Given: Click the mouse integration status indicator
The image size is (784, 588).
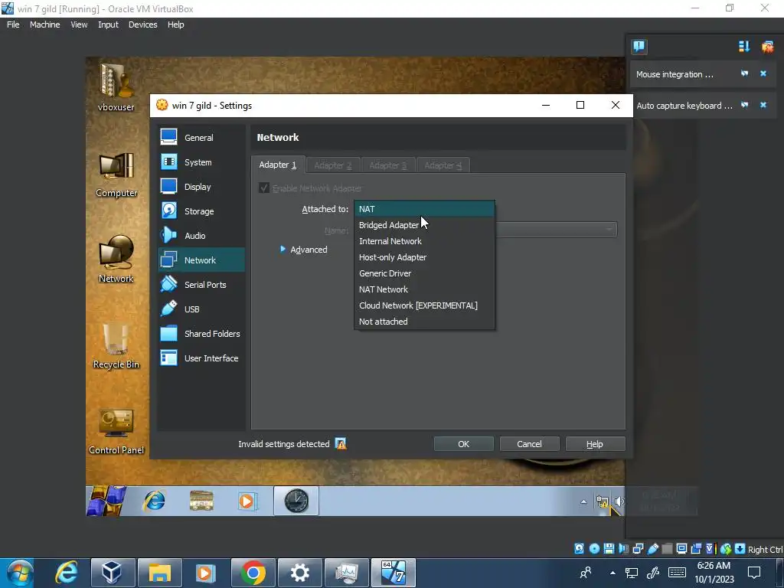Looking at the screenshot, I should point(726,549).
